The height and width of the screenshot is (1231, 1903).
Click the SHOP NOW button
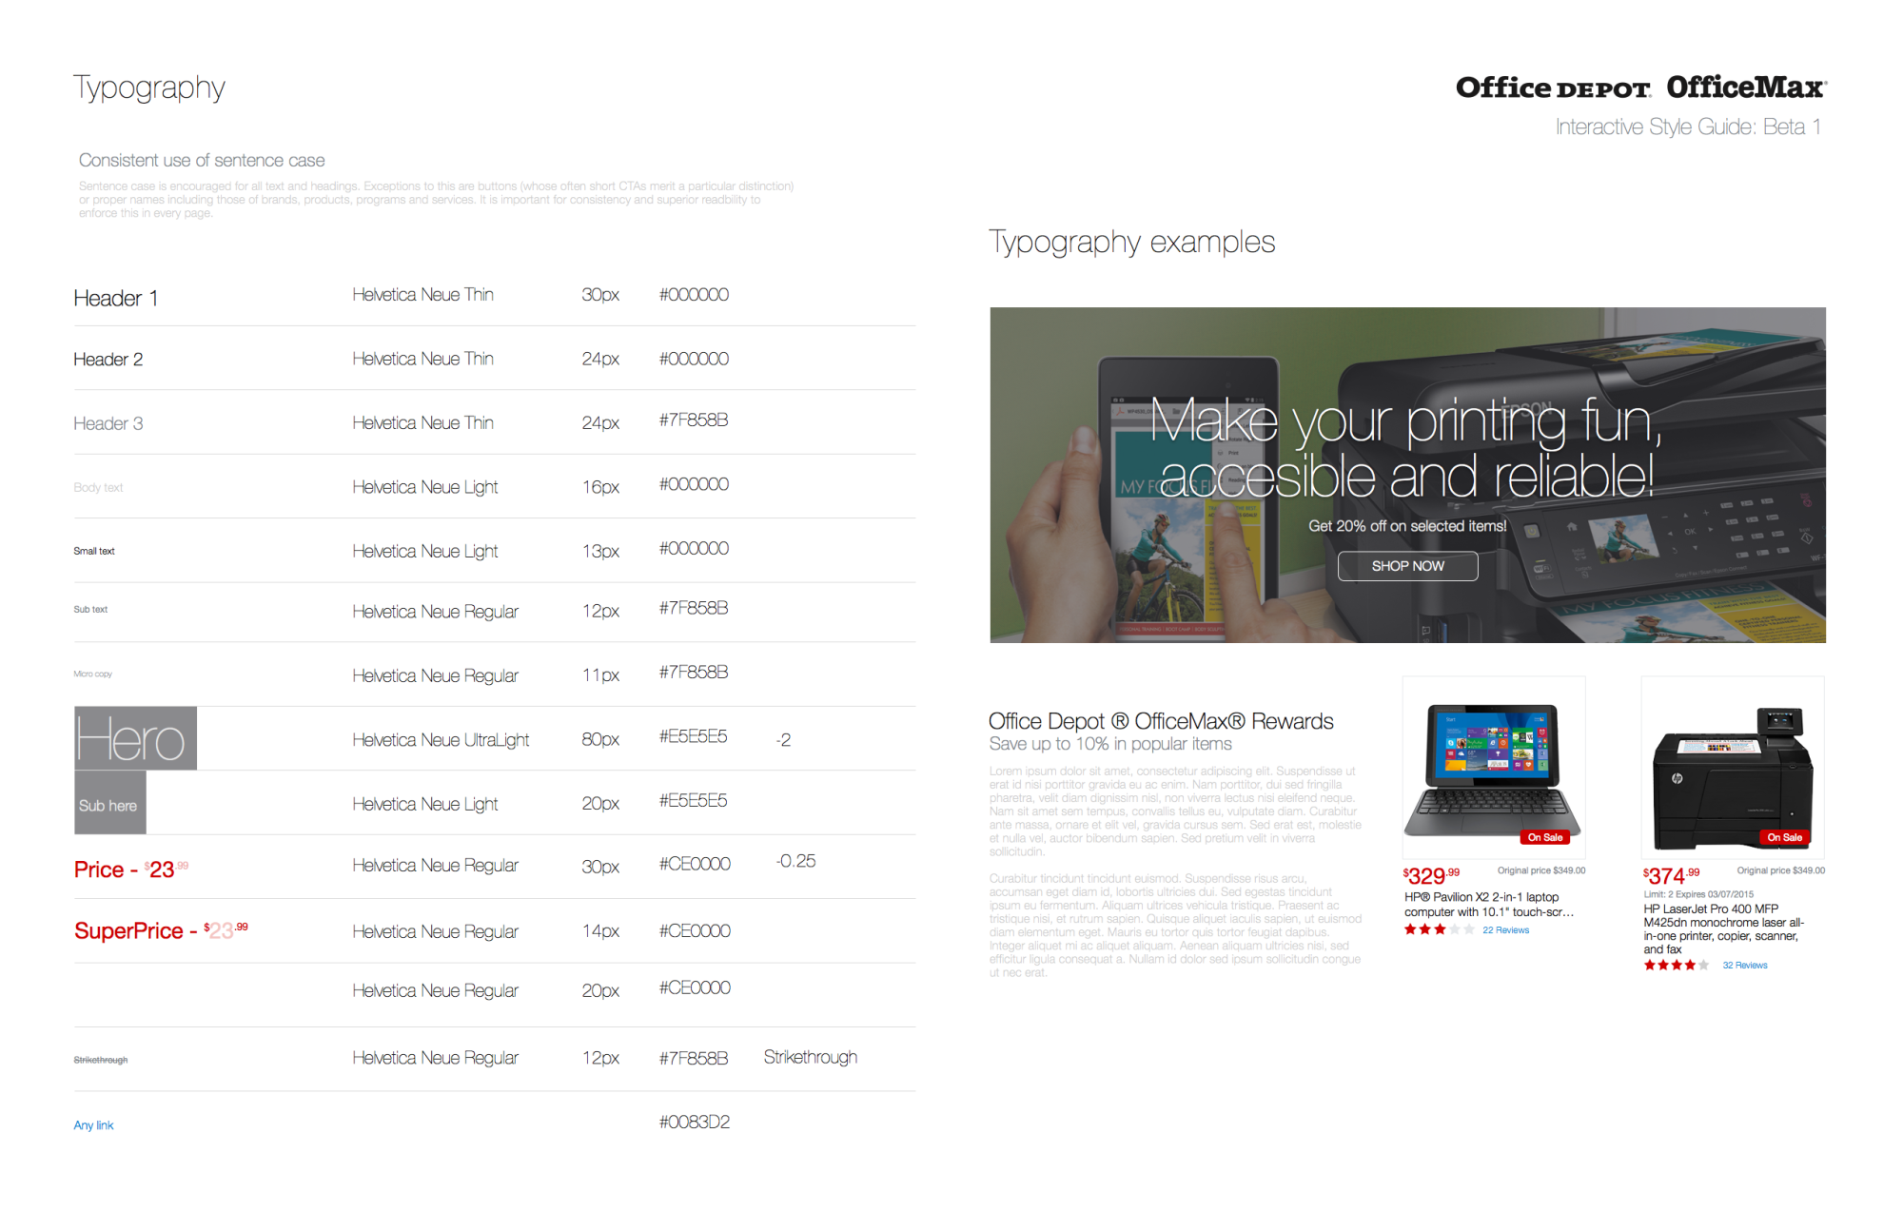pos(1407,566)
